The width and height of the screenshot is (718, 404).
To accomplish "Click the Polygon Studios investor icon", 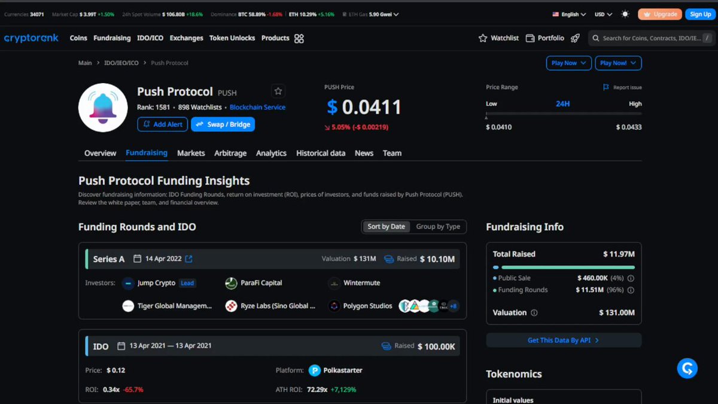I will click(334, 306).
